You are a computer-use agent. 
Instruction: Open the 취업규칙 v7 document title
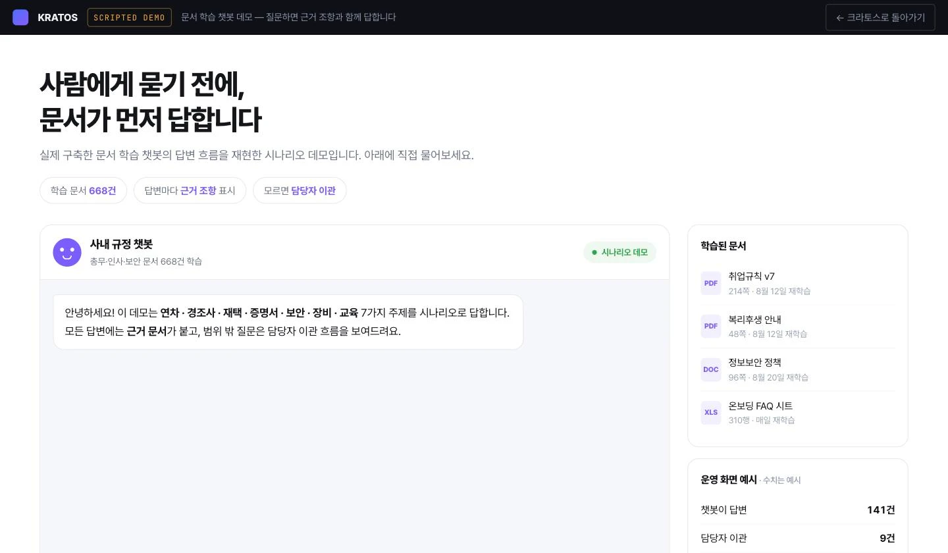(x=751, y=276)
